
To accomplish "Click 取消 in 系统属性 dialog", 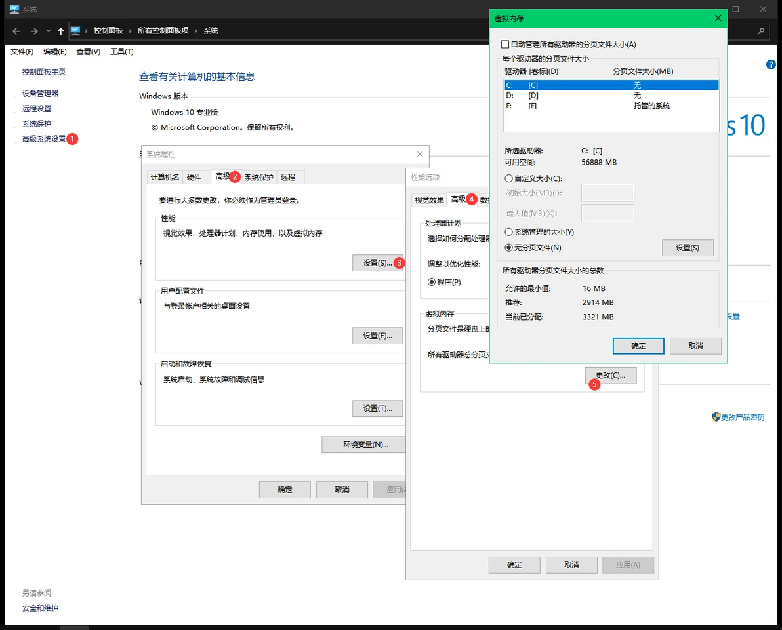I will pos(342,490).
